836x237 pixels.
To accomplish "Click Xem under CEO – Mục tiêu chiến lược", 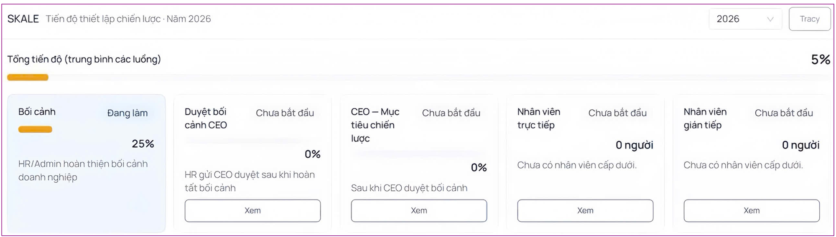I will (419, 211).
